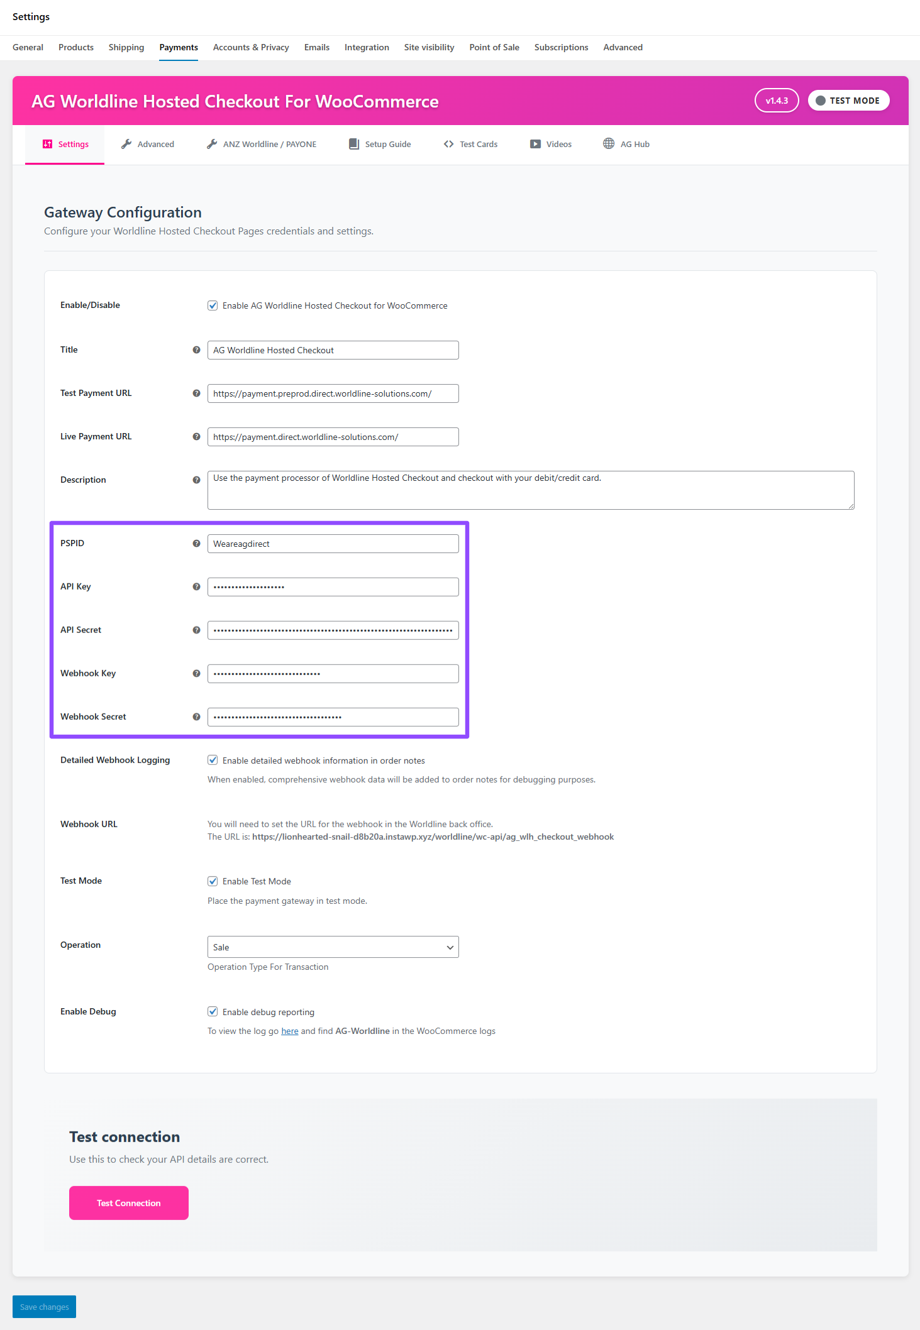Open the AG Hub globe tab
The image size is (920, 1330).
click(626, 145)
